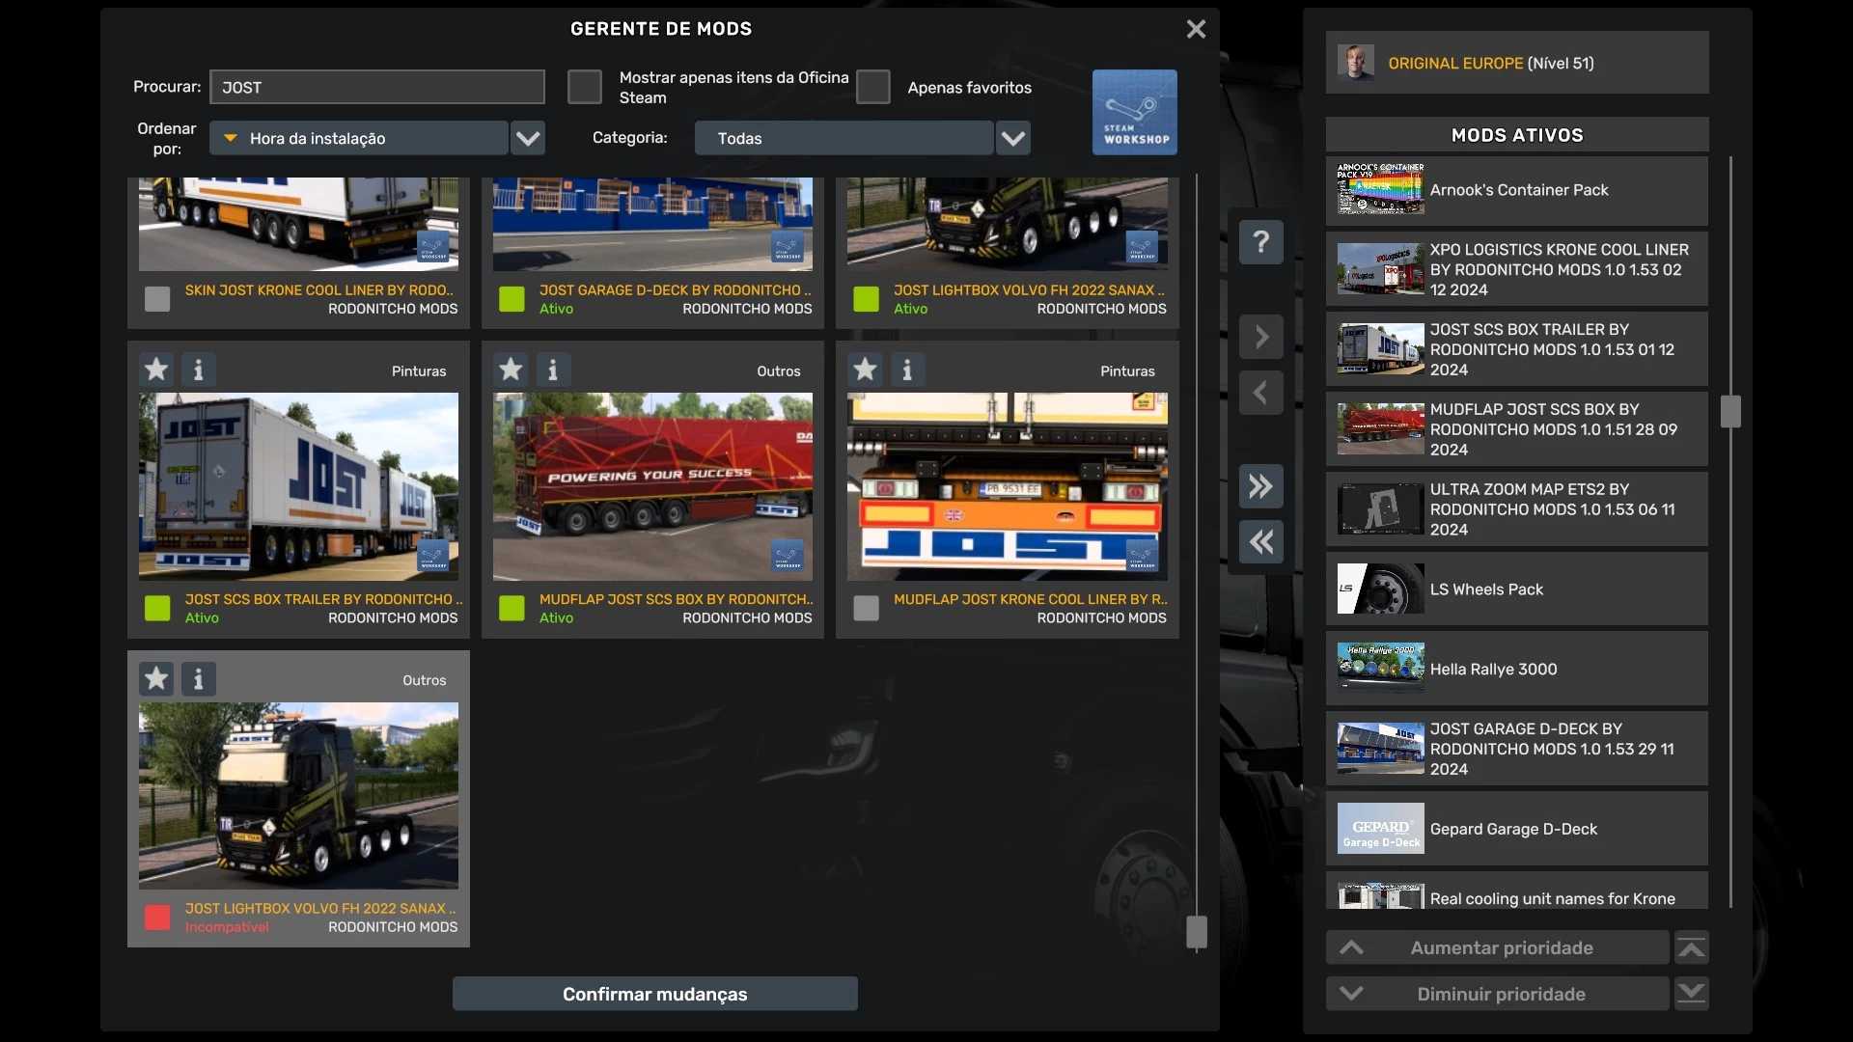Select XPO LOGISTICS KRONE COOL LINER active mod

1517,269
